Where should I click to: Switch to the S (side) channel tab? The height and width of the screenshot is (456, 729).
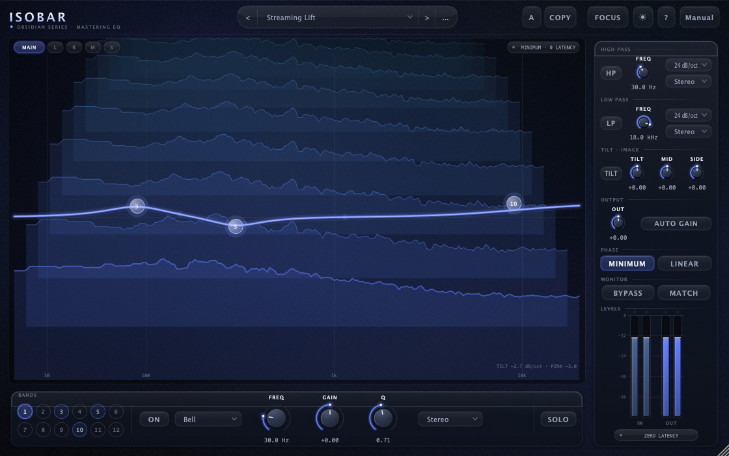click(x=111, y=47)
